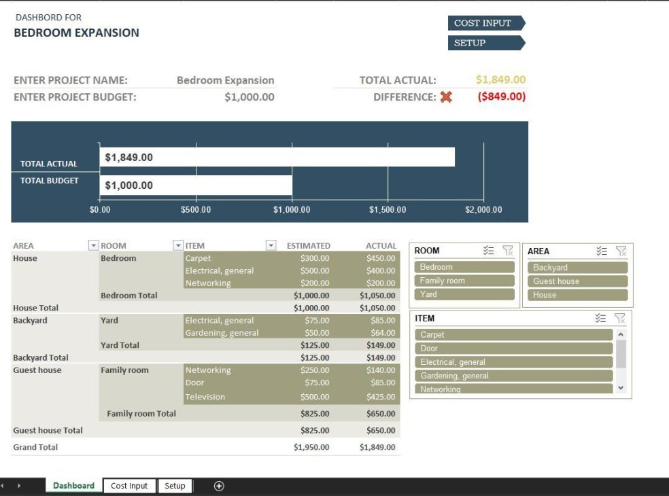Image resolution: width=669 pixels, height=496 pixels.
Task: Select Bedroom in the ROOM slicer
Action: tap(464, 267)
